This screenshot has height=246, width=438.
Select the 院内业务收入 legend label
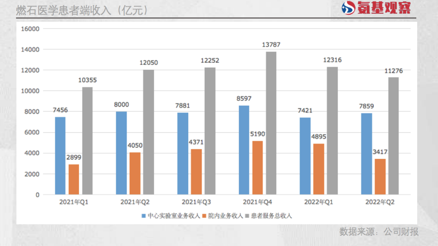225,215
